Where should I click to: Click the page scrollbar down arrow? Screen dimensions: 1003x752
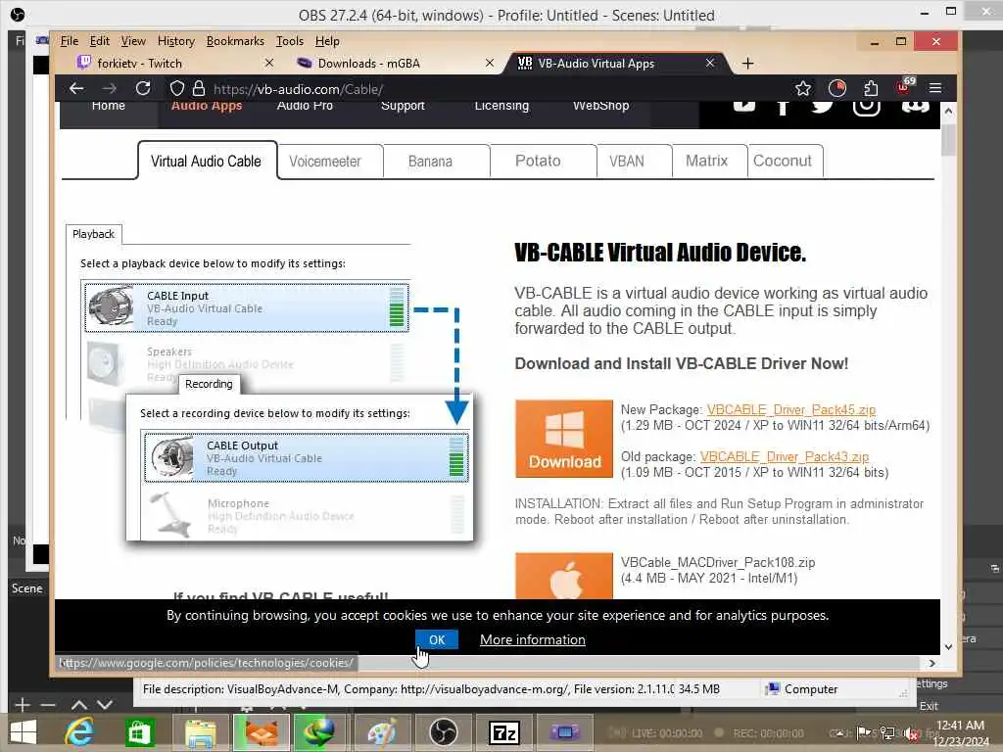coord(948,646)
